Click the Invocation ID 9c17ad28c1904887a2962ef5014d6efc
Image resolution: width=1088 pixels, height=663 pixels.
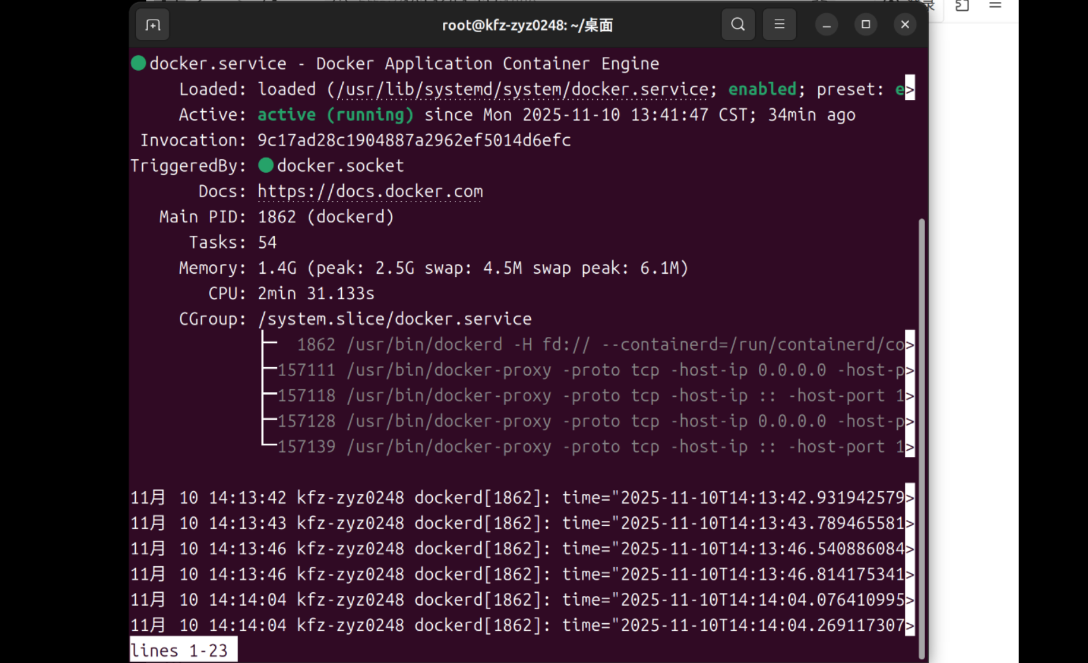pos(414,140)
